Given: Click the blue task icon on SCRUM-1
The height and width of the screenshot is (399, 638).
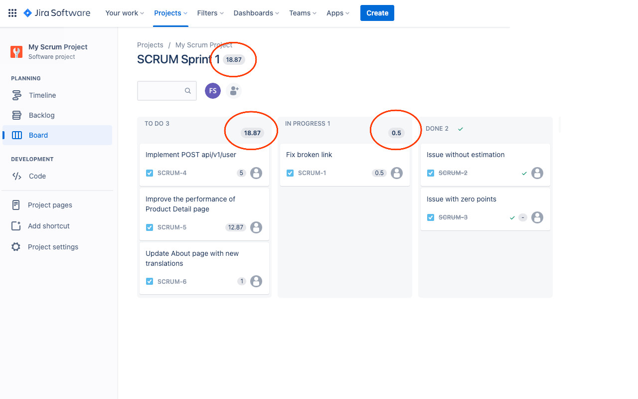Looking at the screenshot, I should click(x=290, y=173).
